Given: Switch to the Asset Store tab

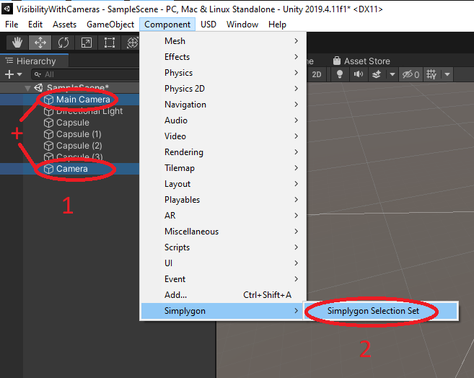Looking at the screenshot, I should (365, 61).
